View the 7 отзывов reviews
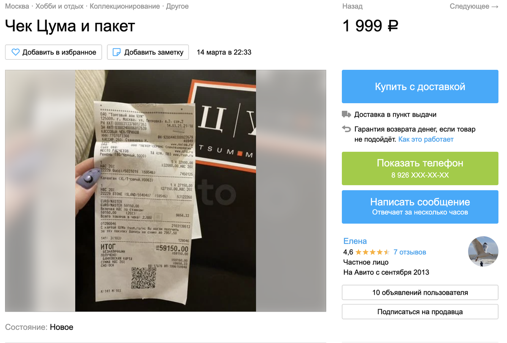Image resolution: width=507 pixels, height=343 pixels. point(410,252)
